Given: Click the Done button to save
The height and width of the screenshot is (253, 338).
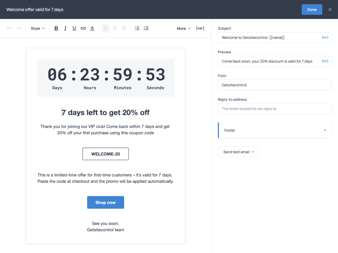Looking at the screenshot, I should pos(312,10).
